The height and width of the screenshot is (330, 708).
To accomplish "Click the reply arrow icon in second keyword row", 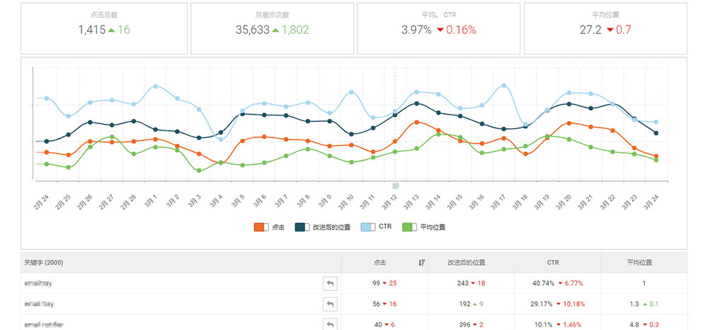I will tap(330, 304).
